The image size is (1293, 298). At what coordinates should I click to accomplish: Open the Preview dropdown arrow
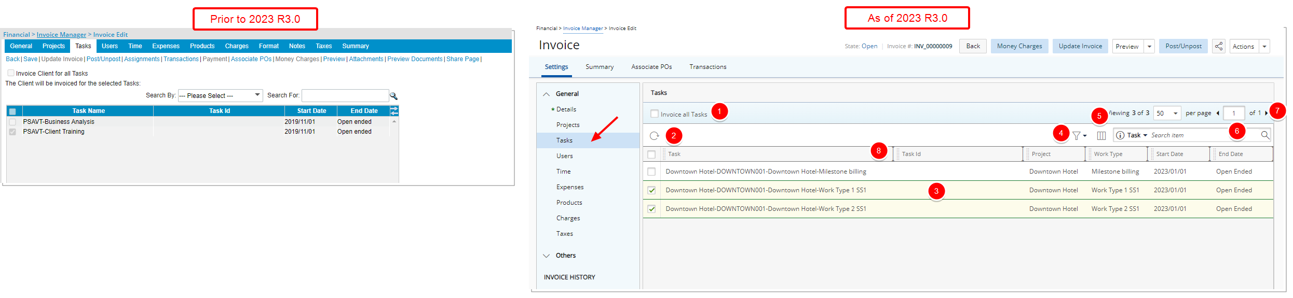tap(1149, 47)
